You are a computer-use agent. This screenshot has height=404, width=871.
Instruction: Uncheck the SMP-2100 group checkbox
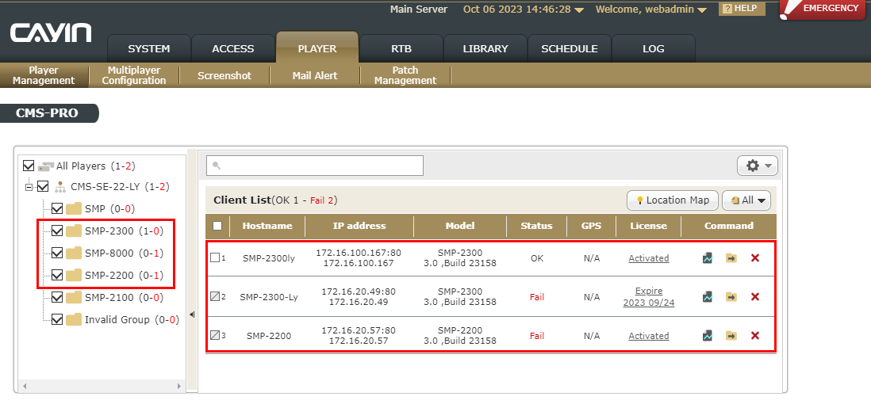pyautogui.click(x=56, y=297)
